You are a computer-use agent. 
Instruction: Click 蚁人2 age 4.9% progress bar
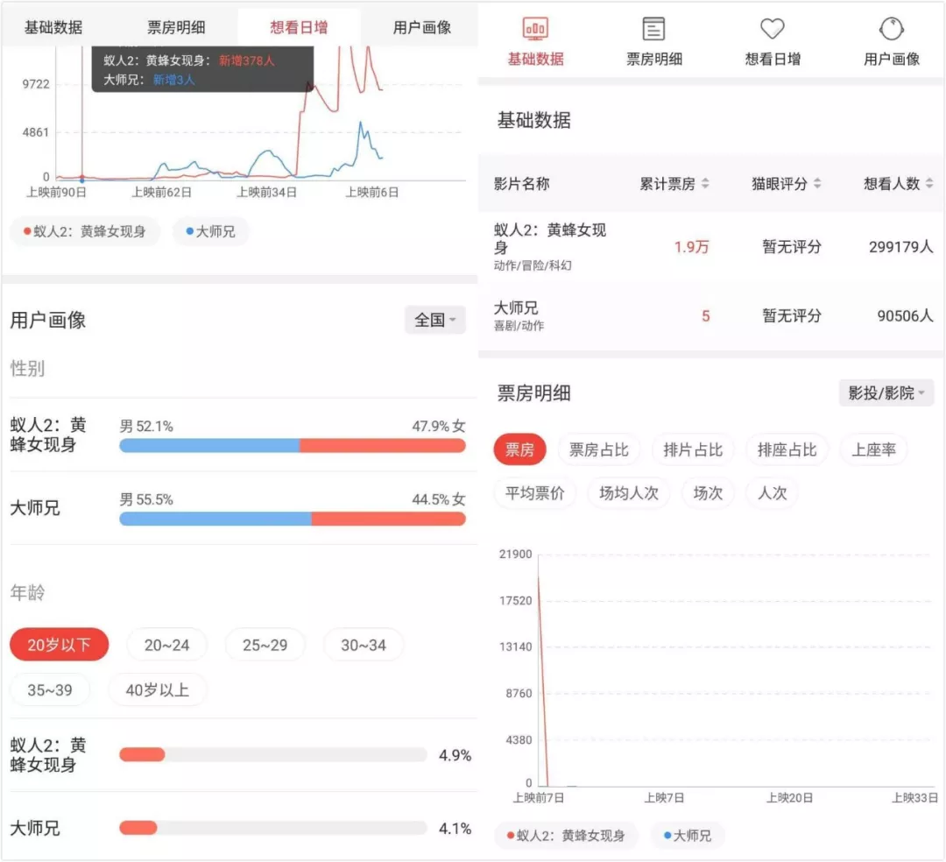coord(272,754)
